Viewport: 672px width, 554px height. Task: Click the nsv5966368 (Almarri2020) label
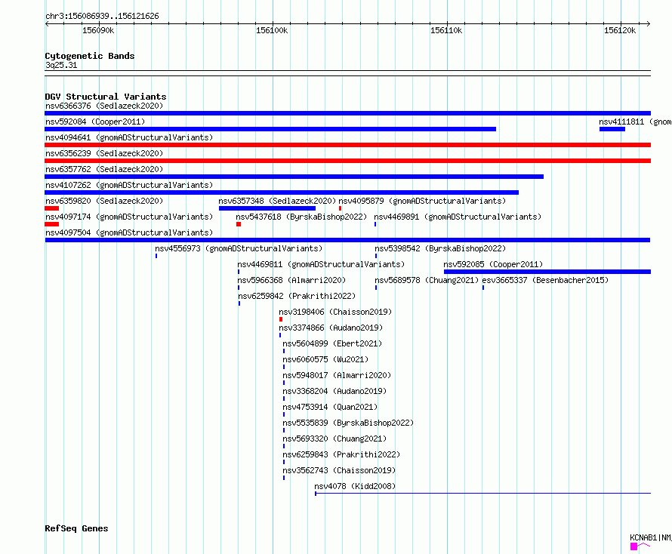pyautogui.click(x=291, y=280)
